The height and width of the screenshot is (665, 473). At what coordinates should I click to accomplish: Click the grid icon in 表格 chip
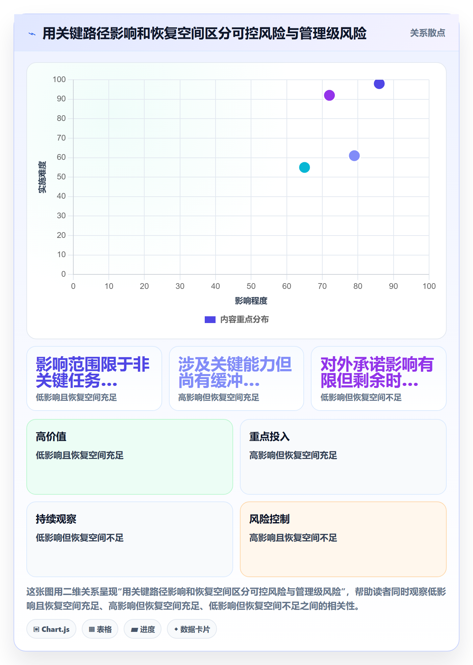pyautogui.click(x=92, y=629)
